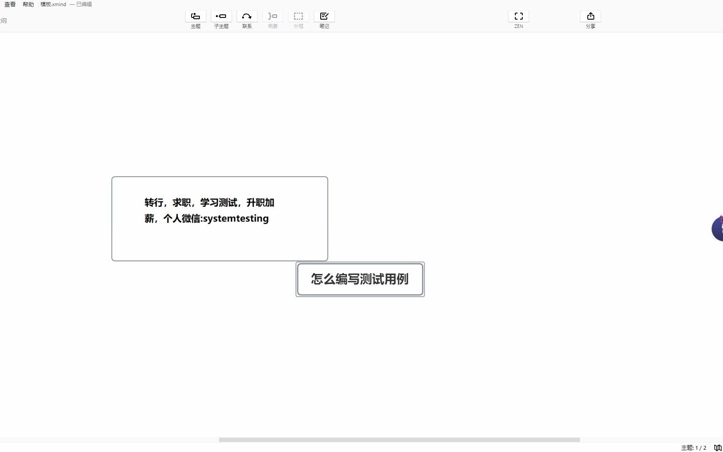Select the 概要 summary tool
Screen dimensions: 723x452
pos(272,19)
